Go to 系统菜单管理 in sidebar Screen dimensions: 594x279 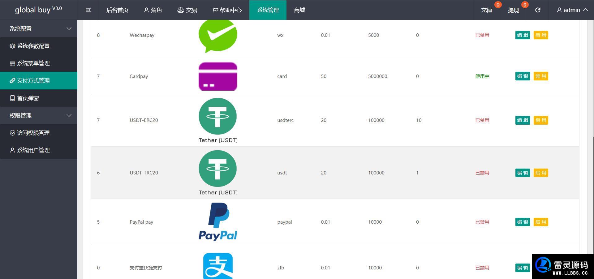click(39, 63)
